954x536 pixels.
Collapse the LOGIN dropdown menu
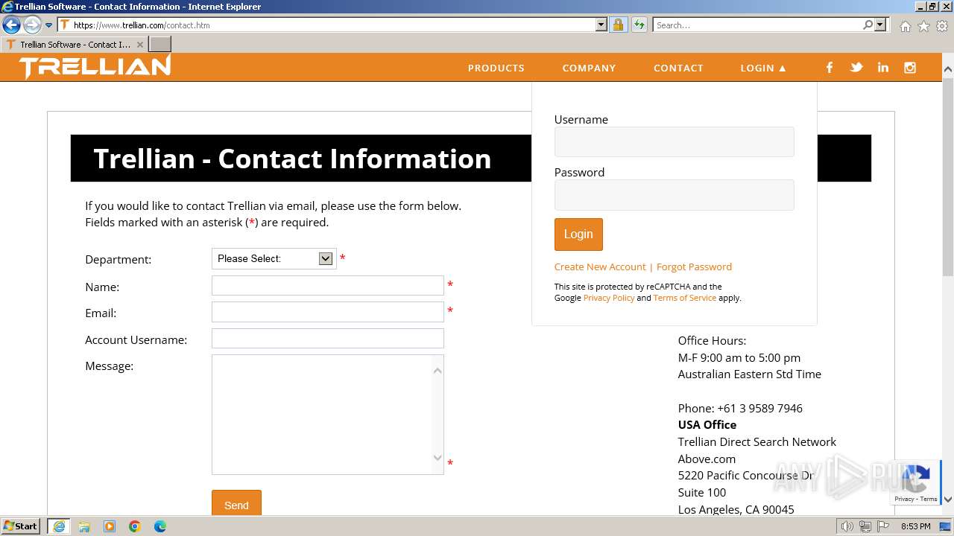(763, 68)
